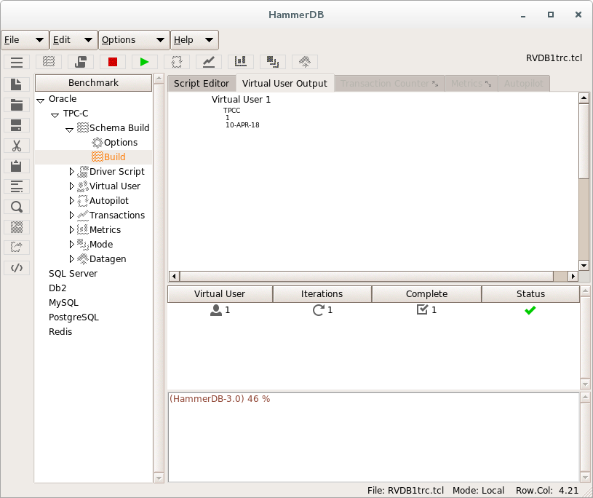This screenshot has height=498, width=593.
Task: Select MySQL in the benchmark tree
Action: click(63, 303)
